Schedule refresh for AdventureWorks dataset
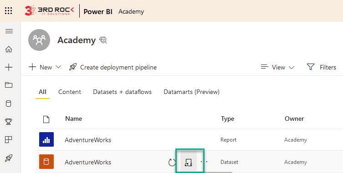343x173 pixels. tap(188, 163)
